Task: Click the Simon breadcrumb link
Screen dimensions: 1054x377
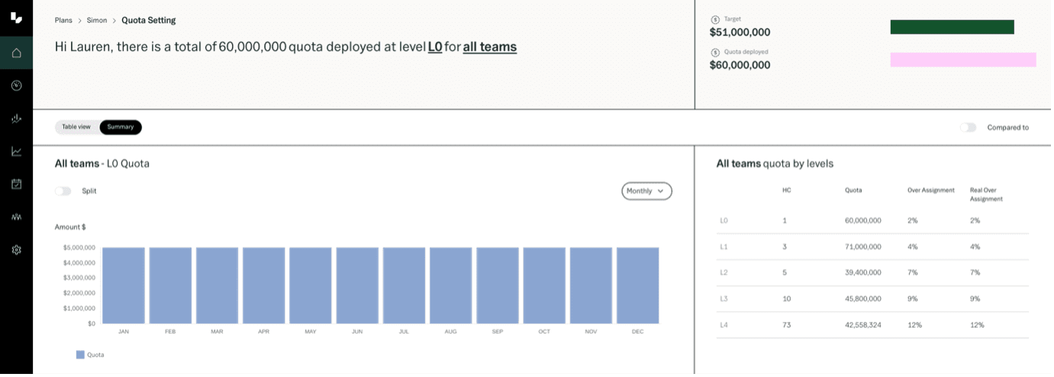Action: [x=97, y=21]
